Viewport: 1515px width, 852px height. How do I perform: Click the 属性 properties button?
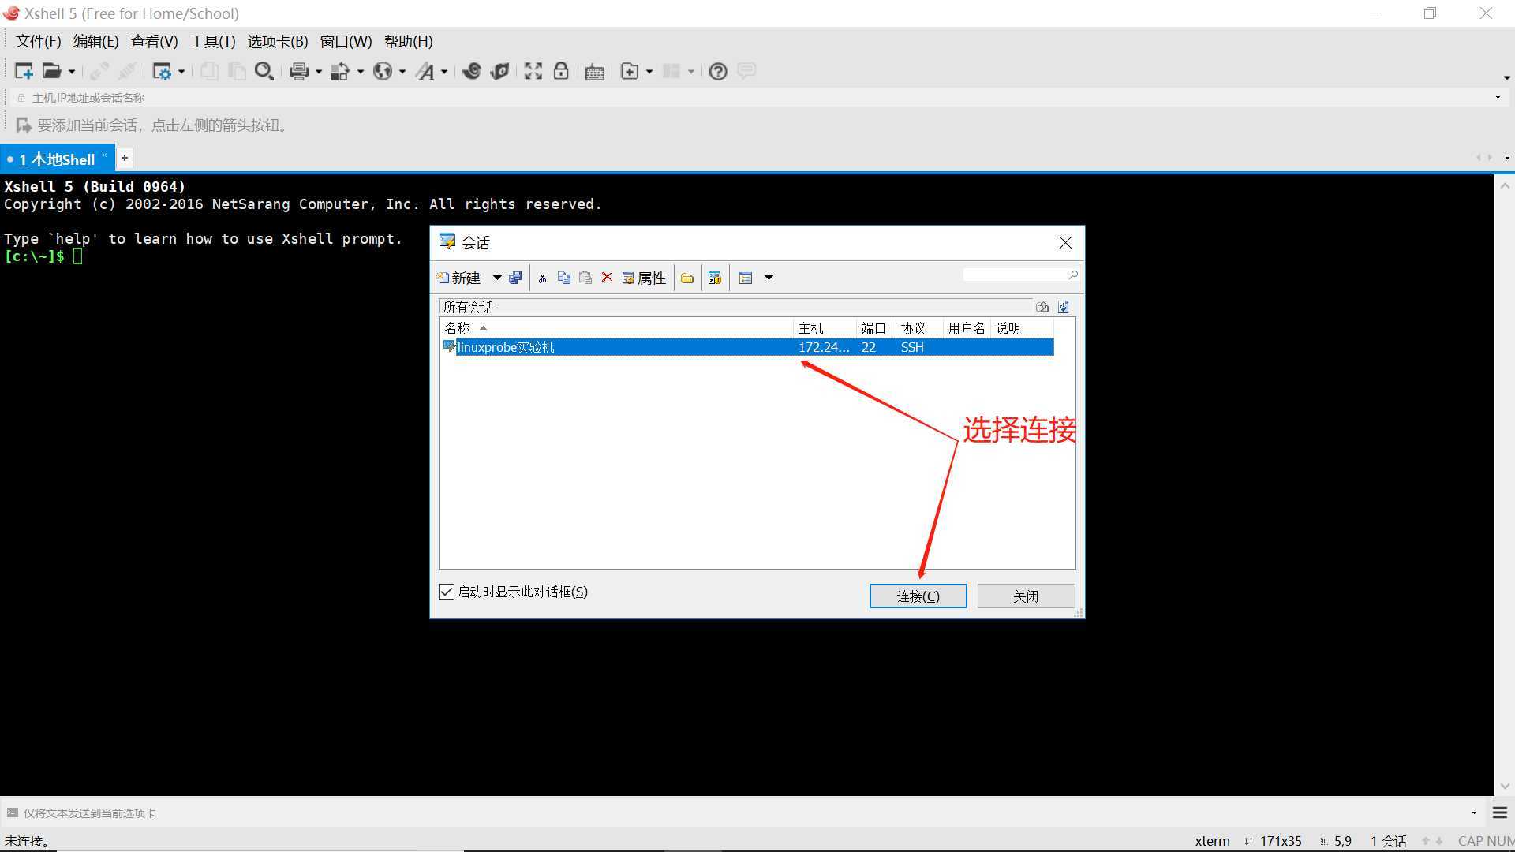point(644,278)
